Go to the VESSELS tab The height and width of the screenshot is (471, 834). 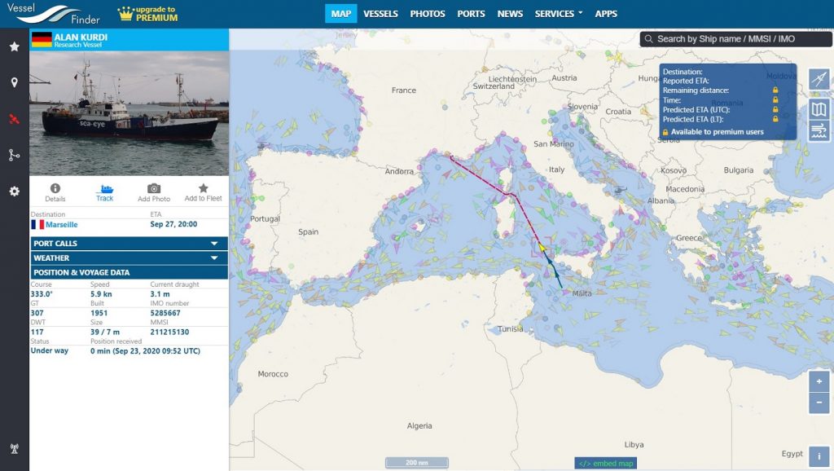380,14
